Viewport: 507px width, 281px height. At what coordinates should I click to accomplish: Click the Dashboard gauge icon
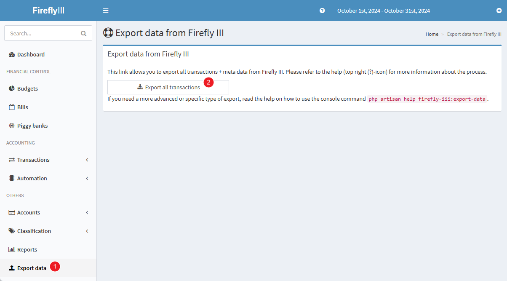point(12,54)
